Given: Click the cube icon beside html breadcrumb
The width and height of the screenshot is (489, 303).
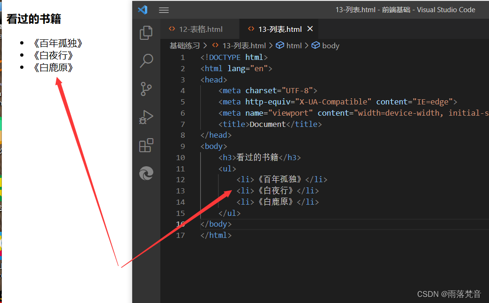Looking at the screenshot, I should [x=280, y=45].
